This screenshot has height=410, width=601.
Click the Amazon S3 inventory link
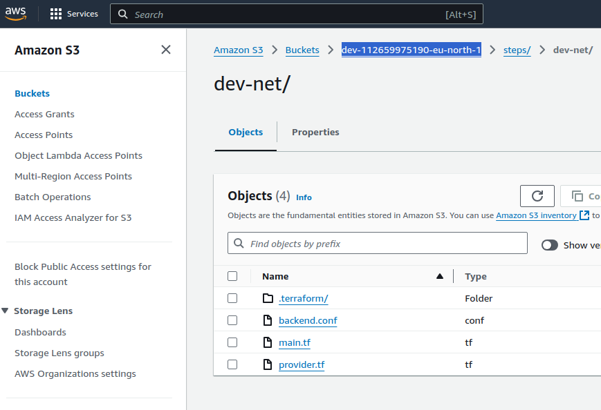536,215
